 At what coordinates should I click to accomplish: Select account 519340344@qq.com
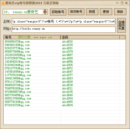click(x=17, y=65)
